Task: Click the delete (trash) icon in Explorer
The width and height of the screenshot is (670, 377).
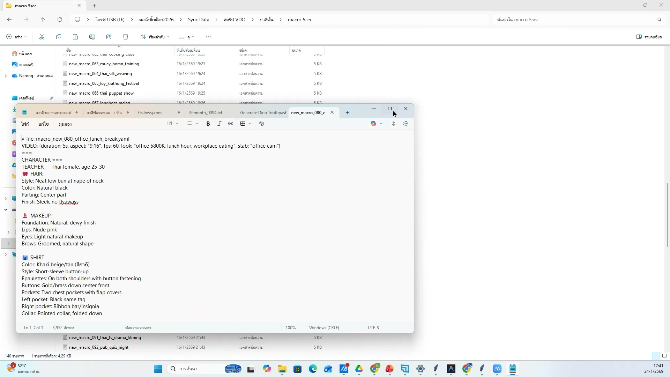Action: 126,37
